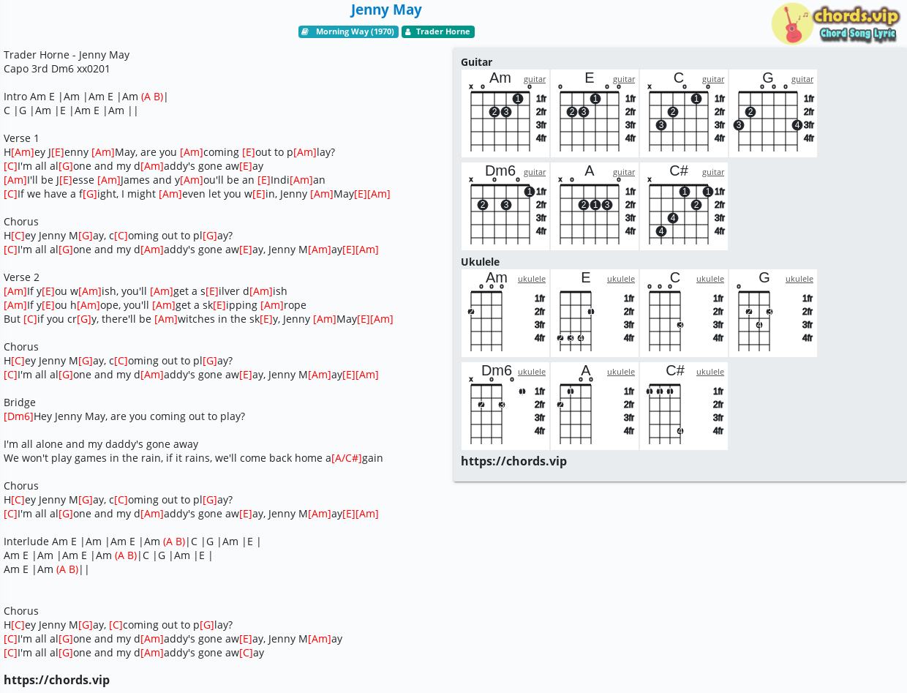View the Am guitar chord diagram
This screenshot has height=693, width=907.
[x=505, y=113]
